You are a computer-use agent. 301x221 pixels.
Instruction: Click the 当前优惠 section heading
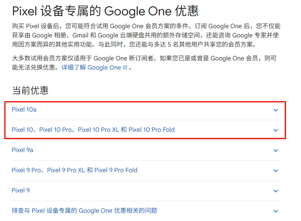tap(30, 90)
